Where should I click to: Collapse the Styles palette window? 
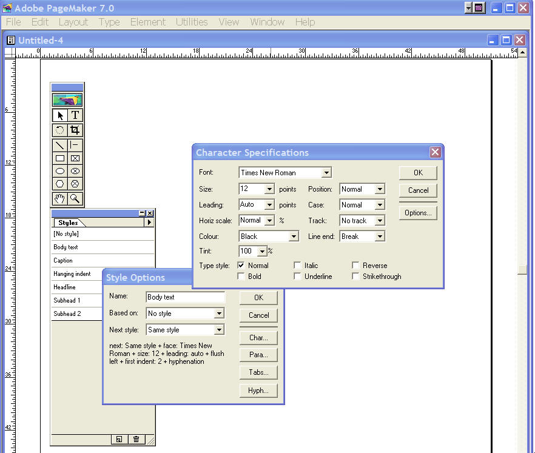coord(143,213)
